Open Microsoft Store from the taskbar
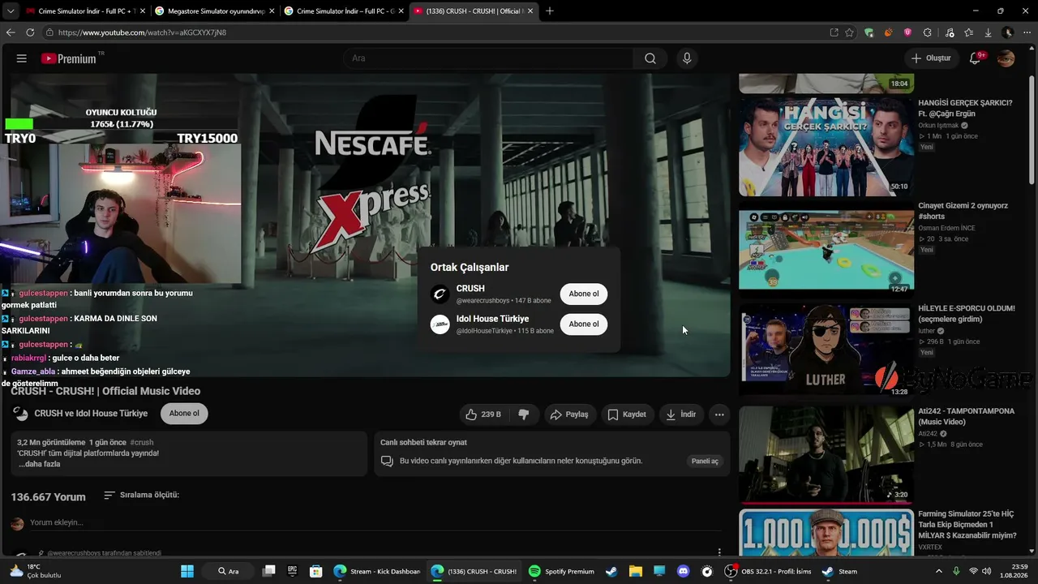Viewport: 1038px width, 584px height. tap(316, 571)
